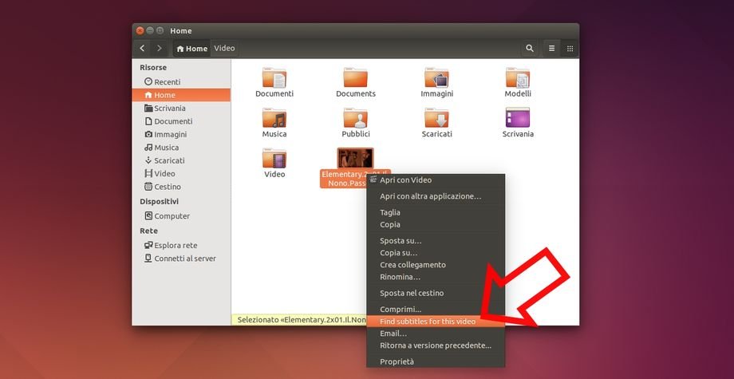The image size is (734, 379).
Task: Switch to grid icon view
Action: coord(570,49)
